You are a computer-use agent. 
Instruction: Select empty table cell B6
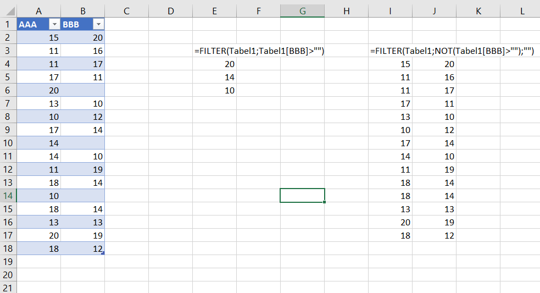click(x=82, y=90)
